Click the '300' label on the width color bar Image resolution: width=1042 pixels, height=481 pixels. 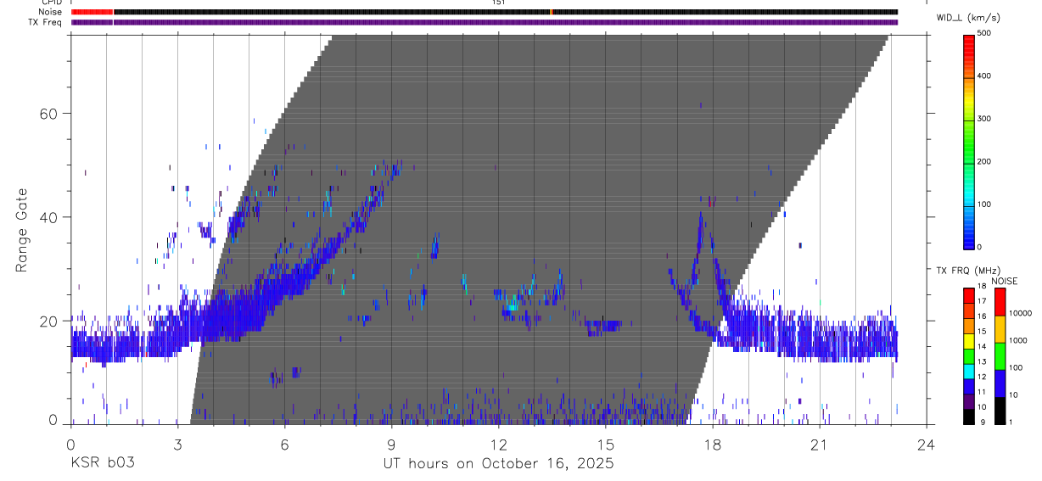[x=984, y=119]
